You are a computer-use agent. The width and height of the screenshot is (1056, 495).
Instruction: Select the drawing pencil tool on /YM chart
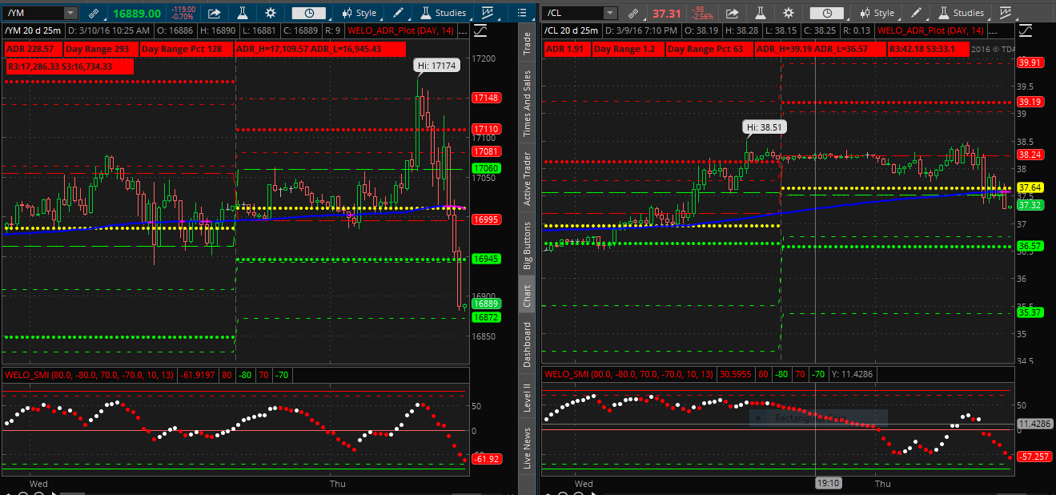[x=399, y=14]
